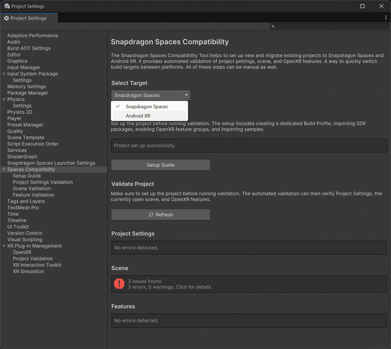Open Memory Settings

coord(27,86)
